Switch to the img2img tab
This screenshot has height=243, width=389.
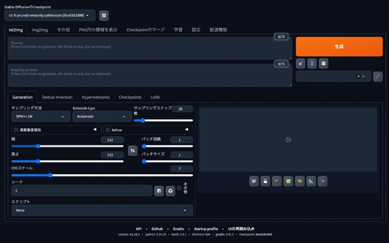tap(39, 30)
